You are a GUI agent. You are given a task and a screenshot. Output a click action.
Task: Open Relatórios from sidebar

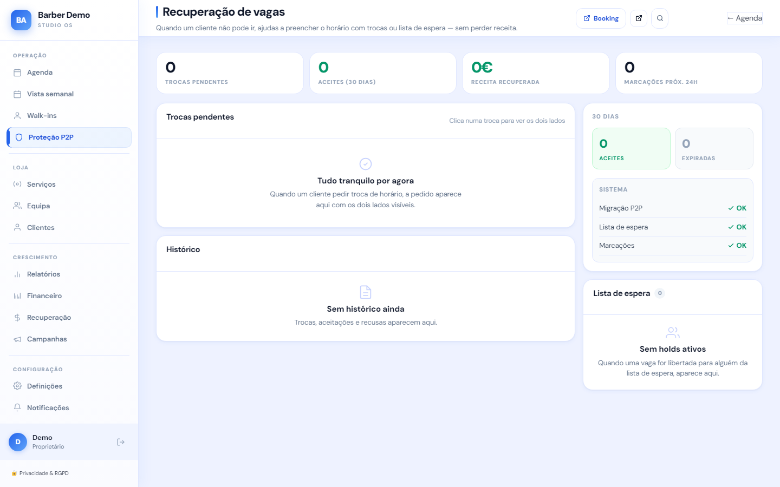pyautogui.click(x=69, y=274)
